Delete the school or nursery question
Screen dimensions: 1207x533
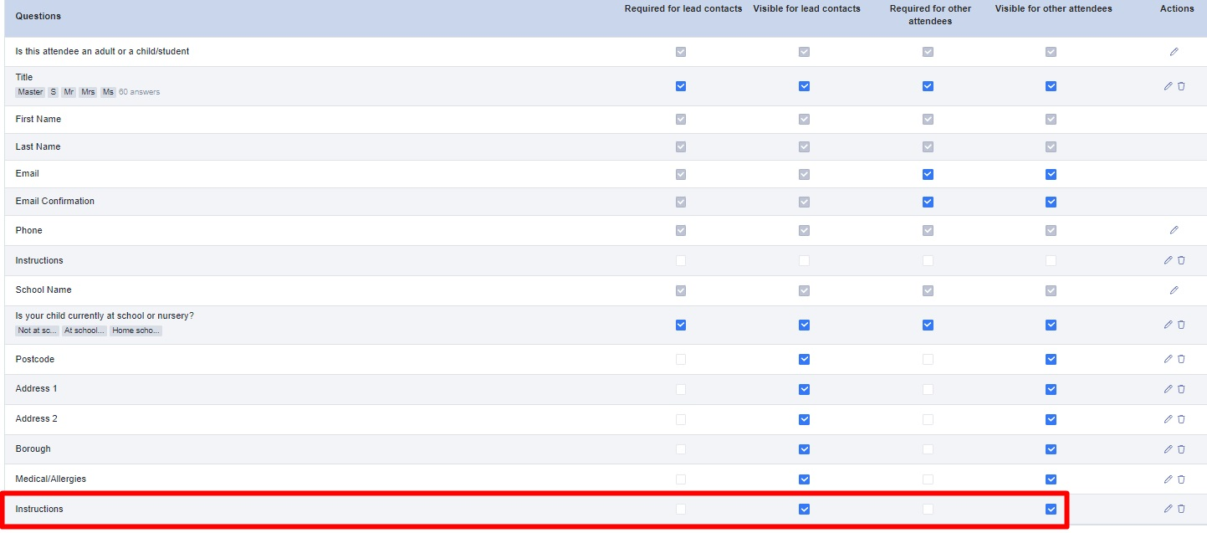pos(1181,325)
